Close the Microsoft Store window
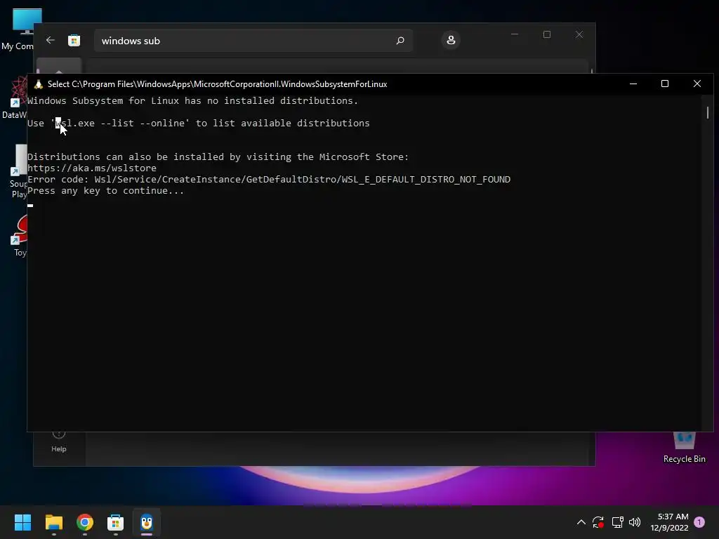This screenshot has height=539, width=719. pos(579,34)
